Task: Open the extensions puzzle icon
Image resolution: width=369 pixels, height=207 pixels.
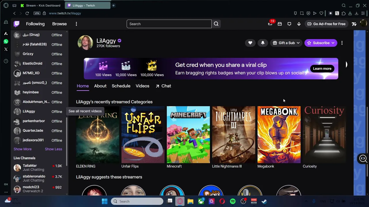Action: [x=344, y=13]
